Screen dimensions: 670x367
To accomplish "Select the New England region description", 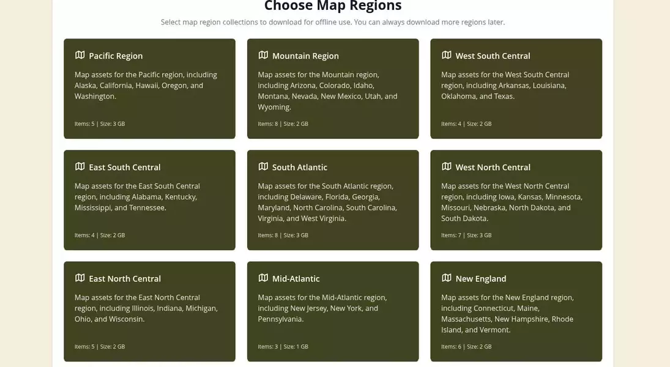I will (x=507, y=313).
